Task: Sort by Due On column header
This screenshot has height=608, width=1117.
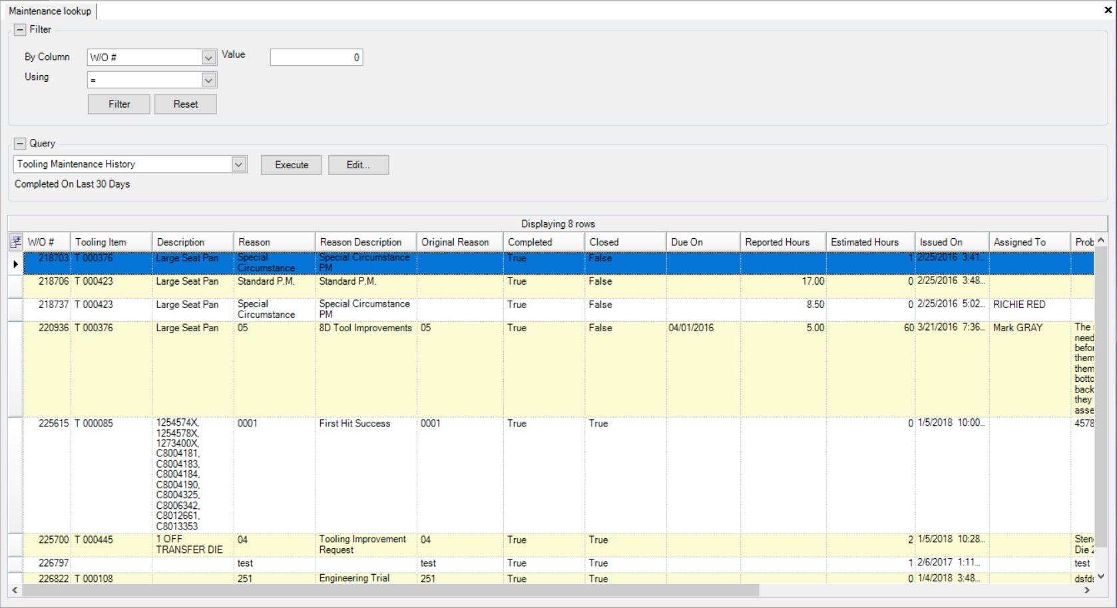Action: pyautogui.click(x=703, y=242)
